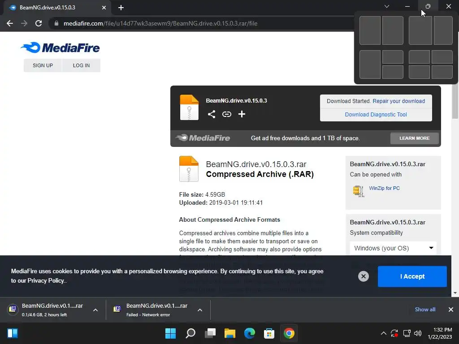Close the BeamNG.drive.v0.15.0.3 tab
459x344 pixels.
coord(104,8)
